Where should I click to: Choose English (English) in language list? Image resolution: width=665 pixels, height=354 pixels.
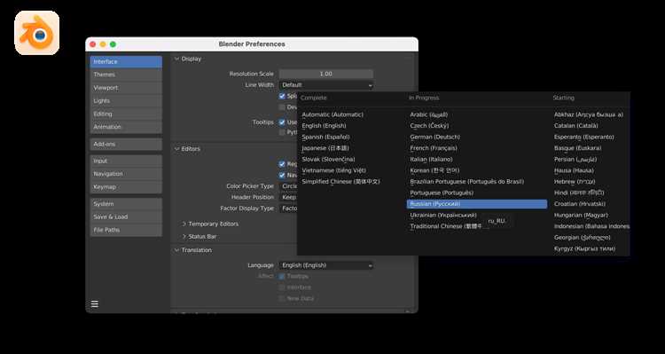pyautogui.click(x=324, y=126)
